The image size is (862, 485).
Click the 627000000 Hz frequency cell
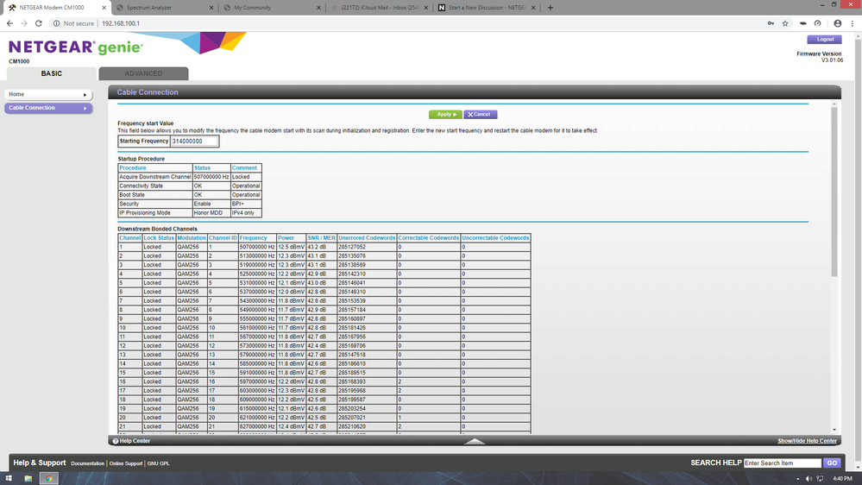[x=257, y=426]
